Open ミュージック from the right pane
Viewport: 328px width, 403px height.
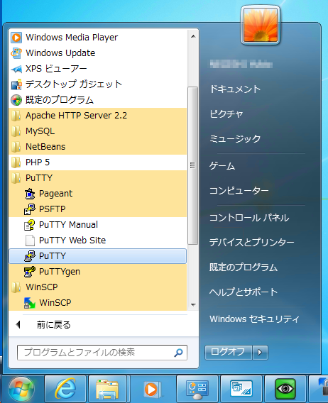(235, 139)
